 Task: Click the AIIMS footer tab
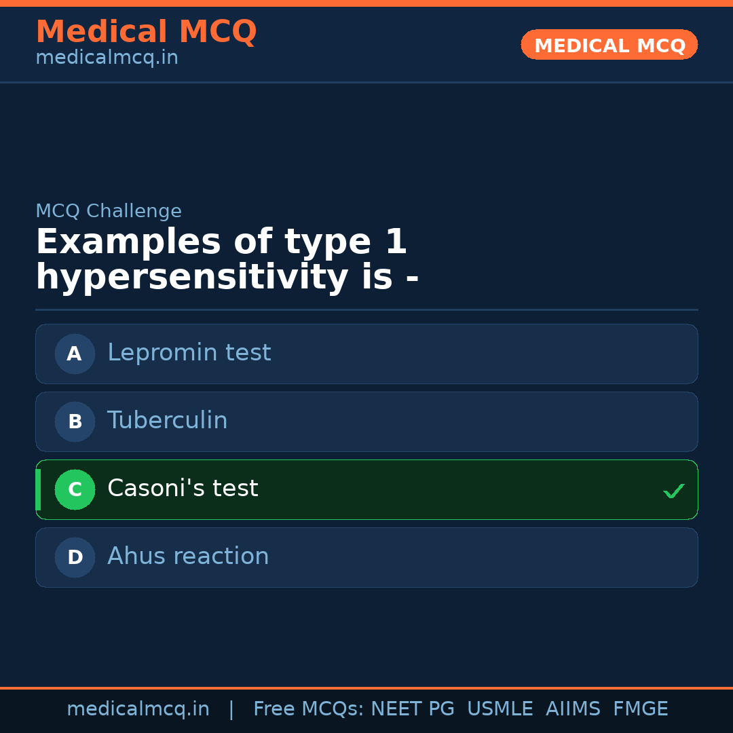(x=574, y=708)
